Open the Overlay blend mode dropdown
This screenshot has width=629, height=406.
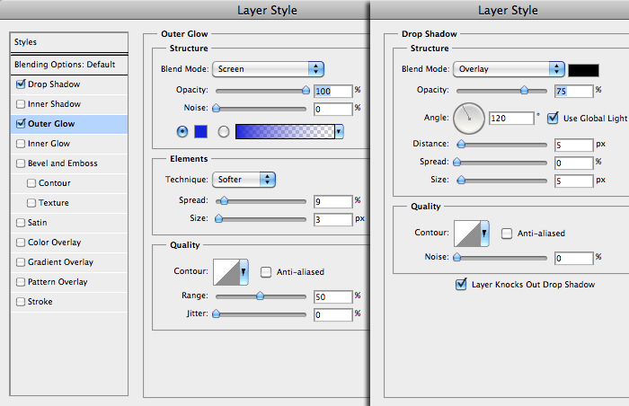coord(509,68)
